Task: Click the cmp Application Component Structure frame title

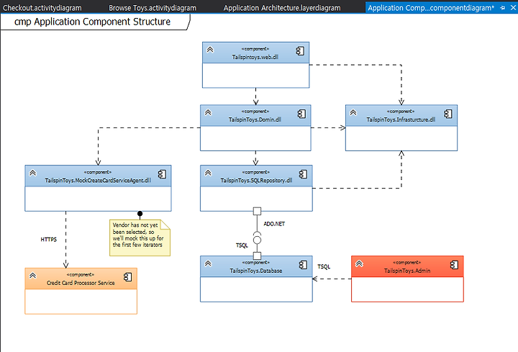Action: [93, 22]
